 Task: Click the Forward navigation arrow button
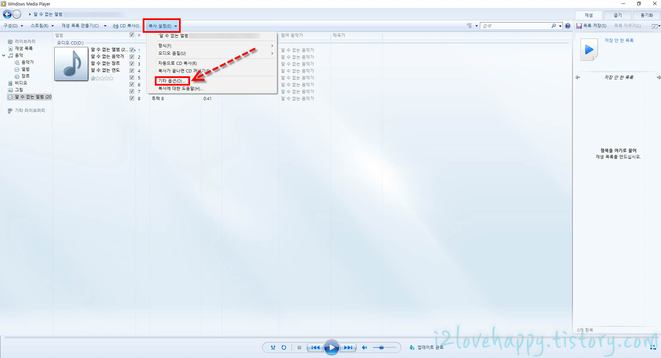tap(17, 14)
